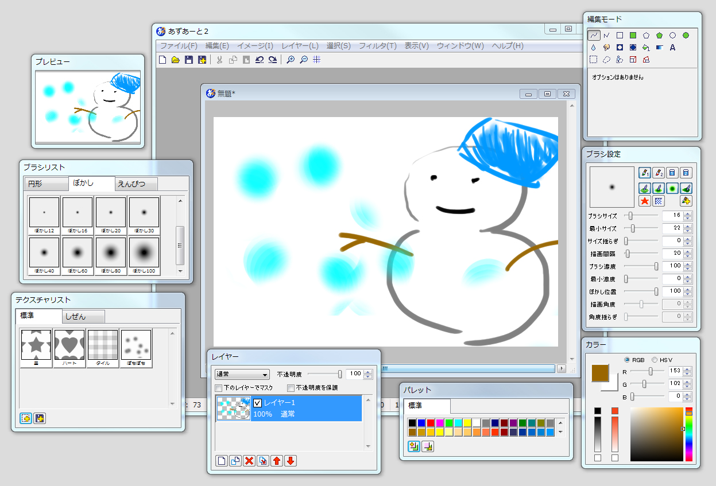This screenshot has height=486, width=716.
Task: Select the ぼかし100 brush preset
Action: (144, 255)
